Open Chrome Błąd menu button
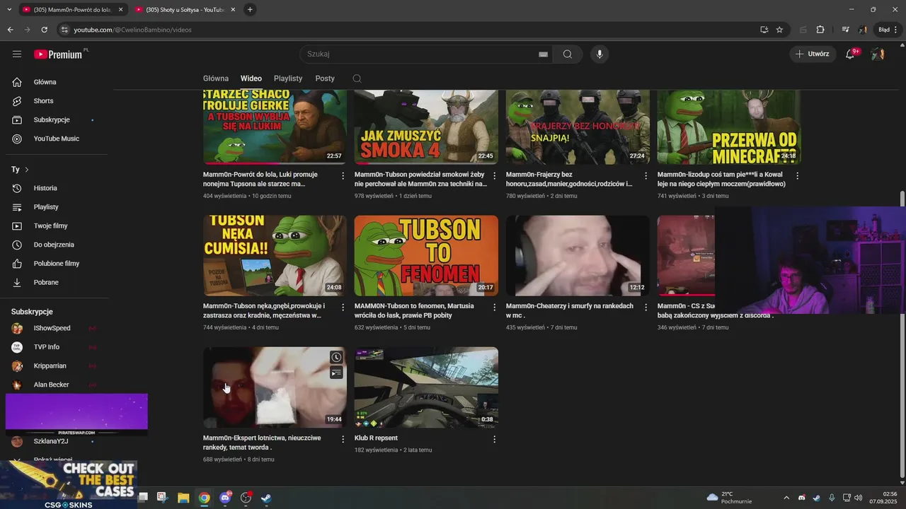This screenshot has height=509, width=906. point(888,30)
